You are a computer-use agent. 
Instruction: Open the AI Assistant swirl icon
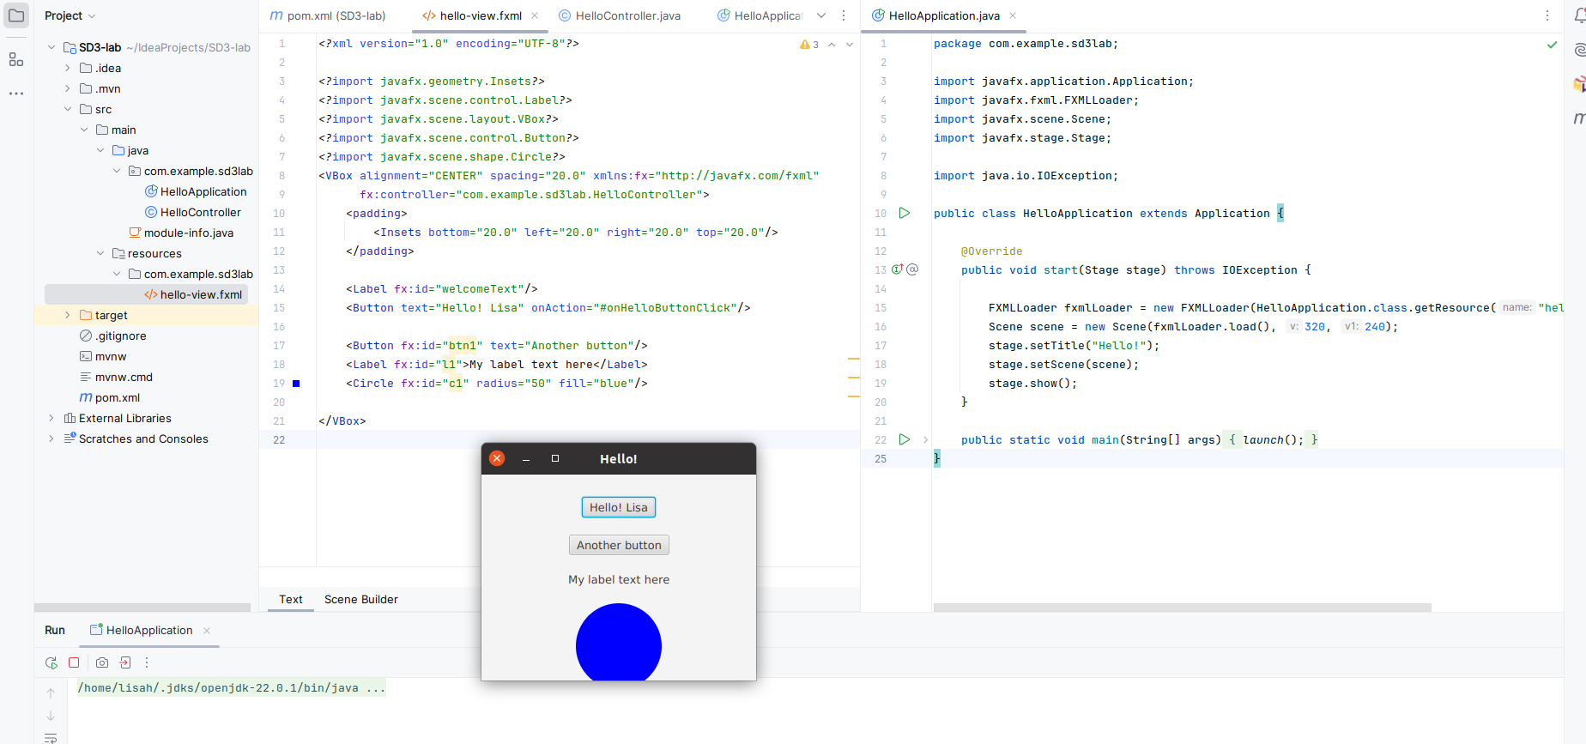1579,51
